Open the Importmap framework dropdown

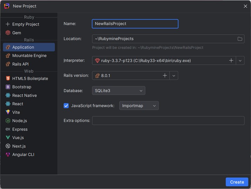139,105
